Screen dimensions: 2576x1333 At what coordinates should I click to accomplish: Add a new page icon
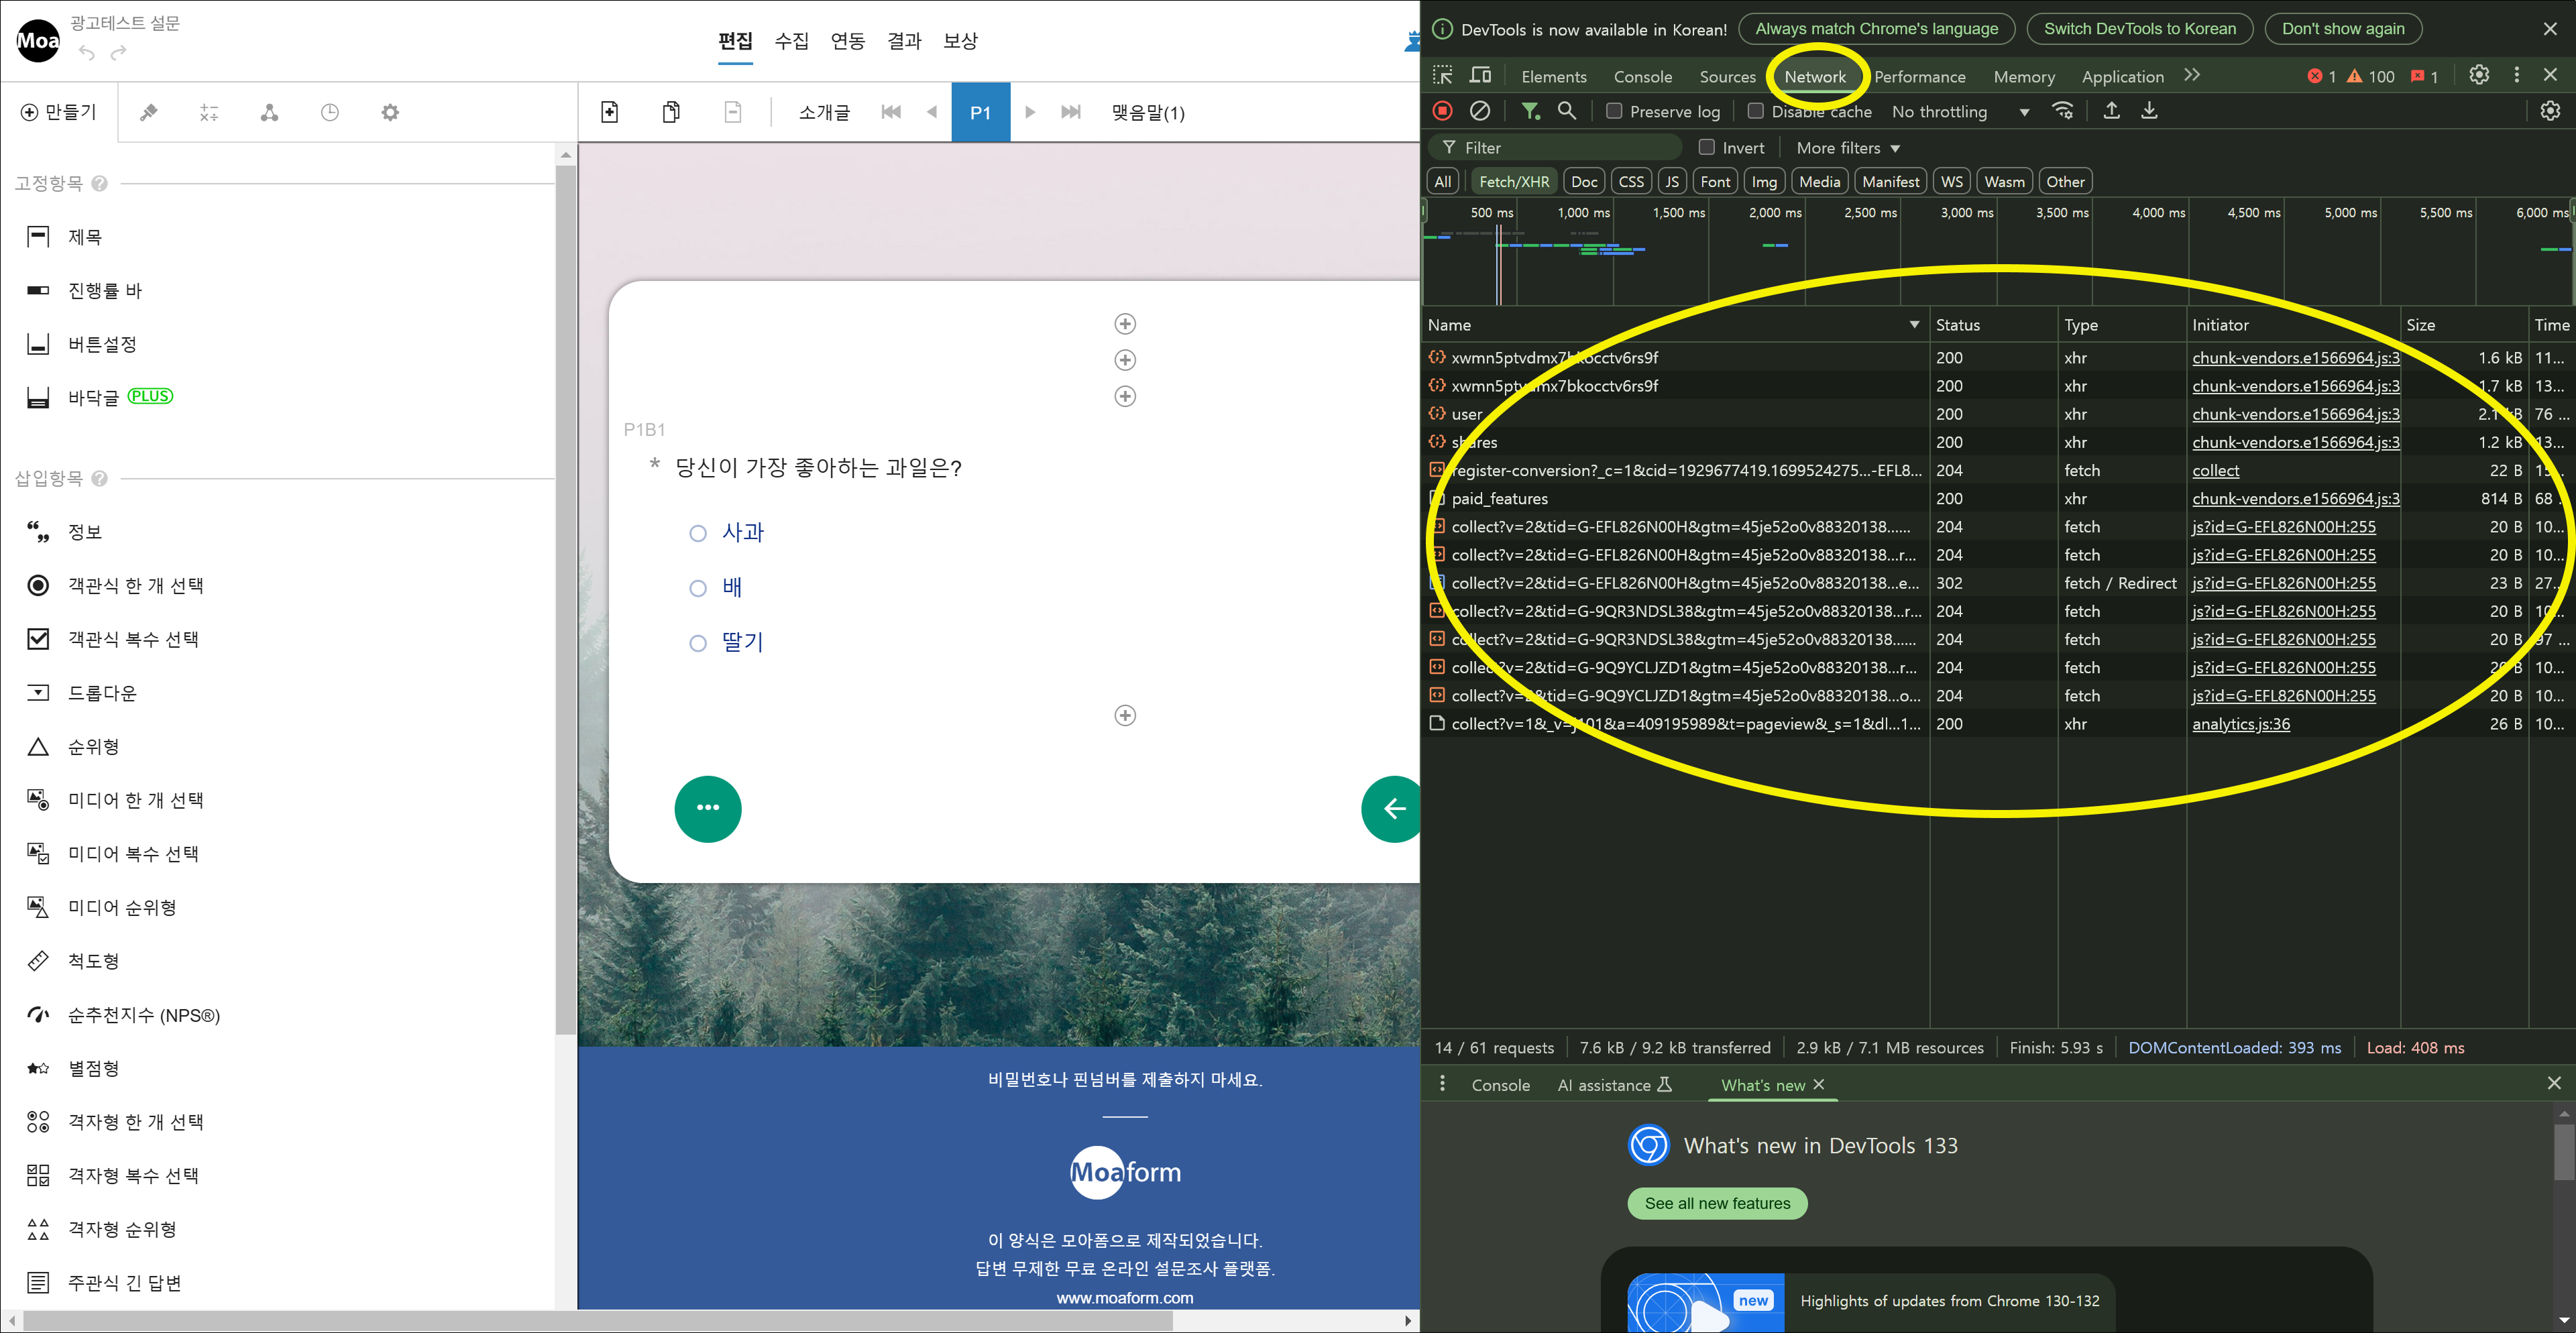pyautogui.click(x=609, y=112)
